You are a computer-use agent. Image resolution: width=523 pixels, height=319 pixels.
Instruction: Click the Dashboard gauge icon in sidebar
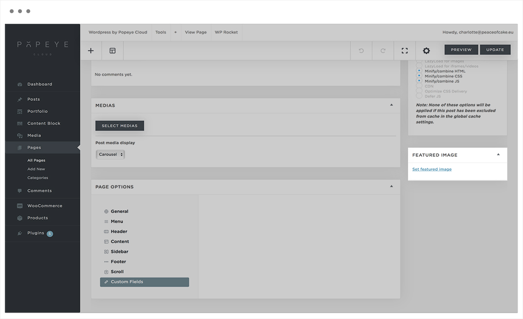coord(19,84)
